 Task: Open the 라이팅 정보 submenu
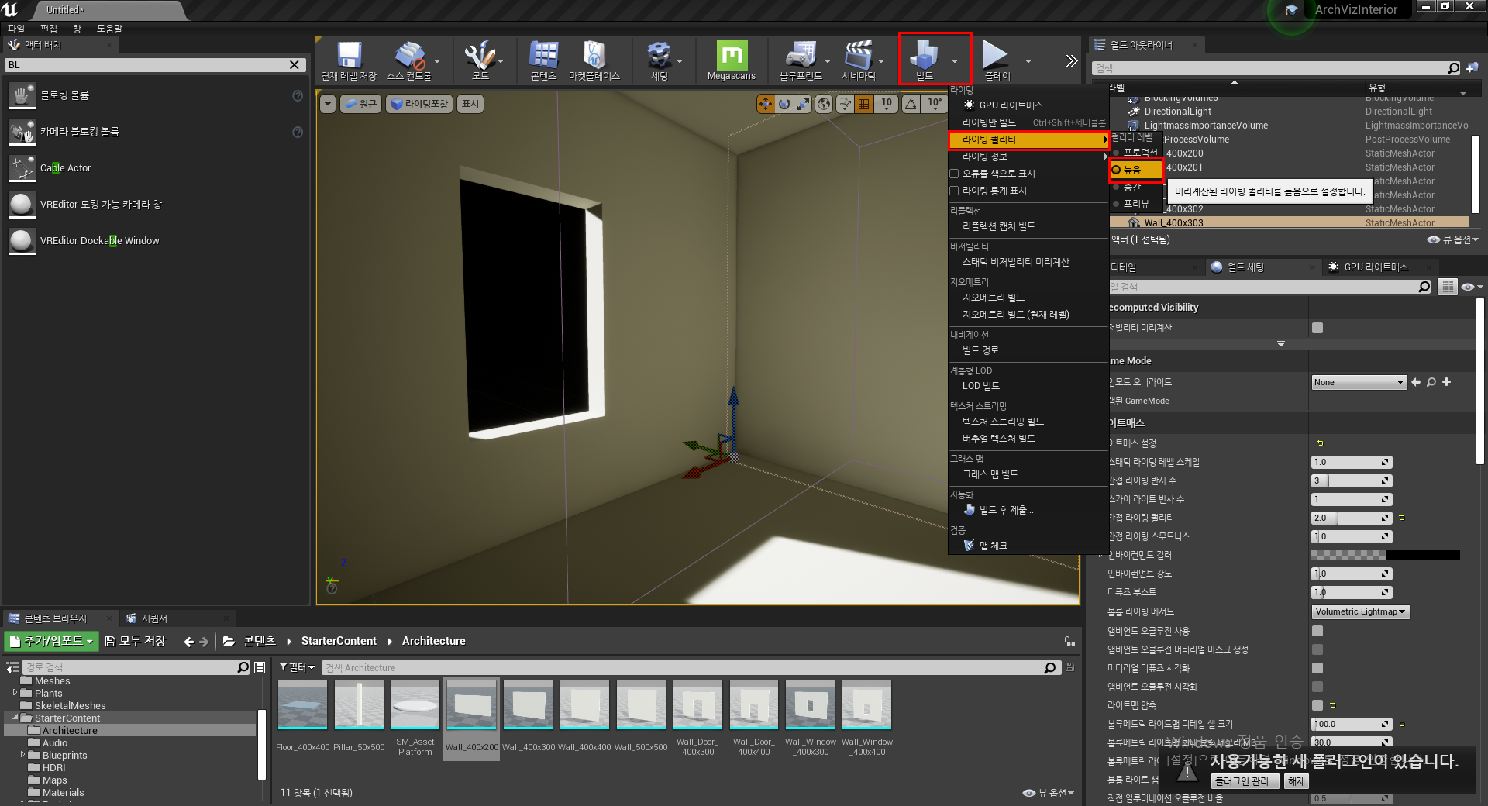(x=1028, y=157)
